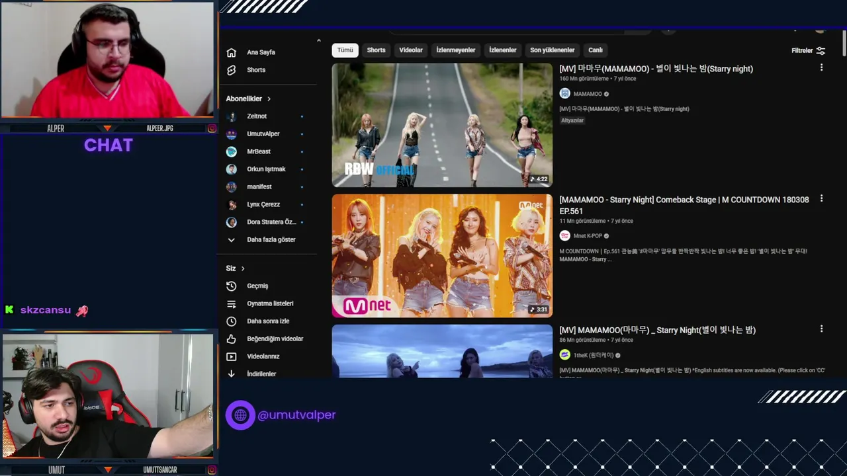
Task: Click Instagram icon beside ALPEER.JPG
Action: click(212, 128)
